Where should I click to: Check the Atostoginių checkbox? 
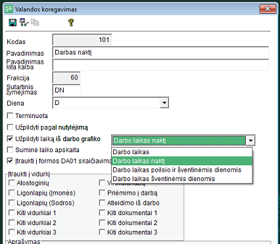(x=11, y=183)
